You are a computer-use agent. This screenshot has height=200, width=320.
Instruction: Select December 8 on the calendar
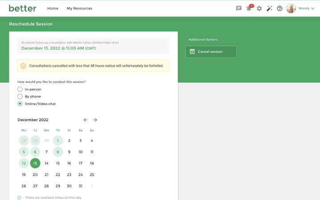[58, 152]
